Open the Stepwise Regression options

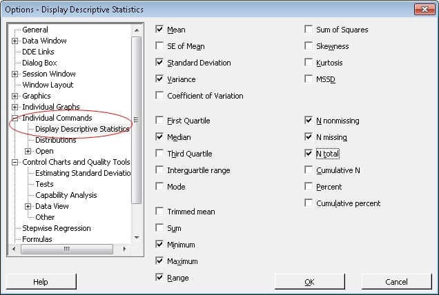pyautogui.click(x=56, y=228)
